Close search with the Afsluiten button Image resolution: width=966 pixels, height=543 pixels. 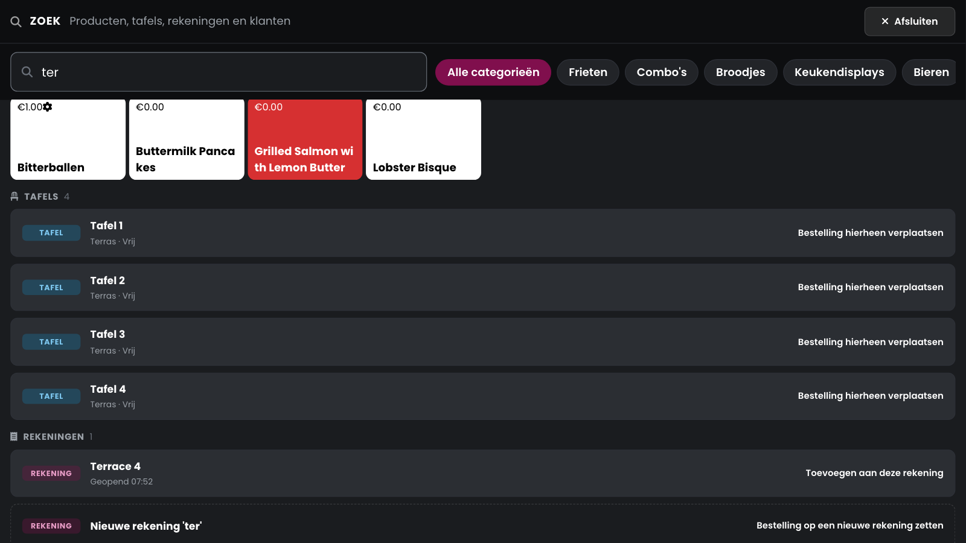909,21
